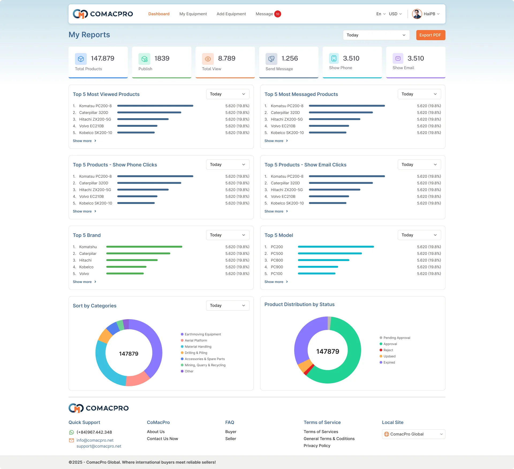514x469 pixels.
Task: Open the ComacPro Global local site dropdown
Action: click(414, 434)
